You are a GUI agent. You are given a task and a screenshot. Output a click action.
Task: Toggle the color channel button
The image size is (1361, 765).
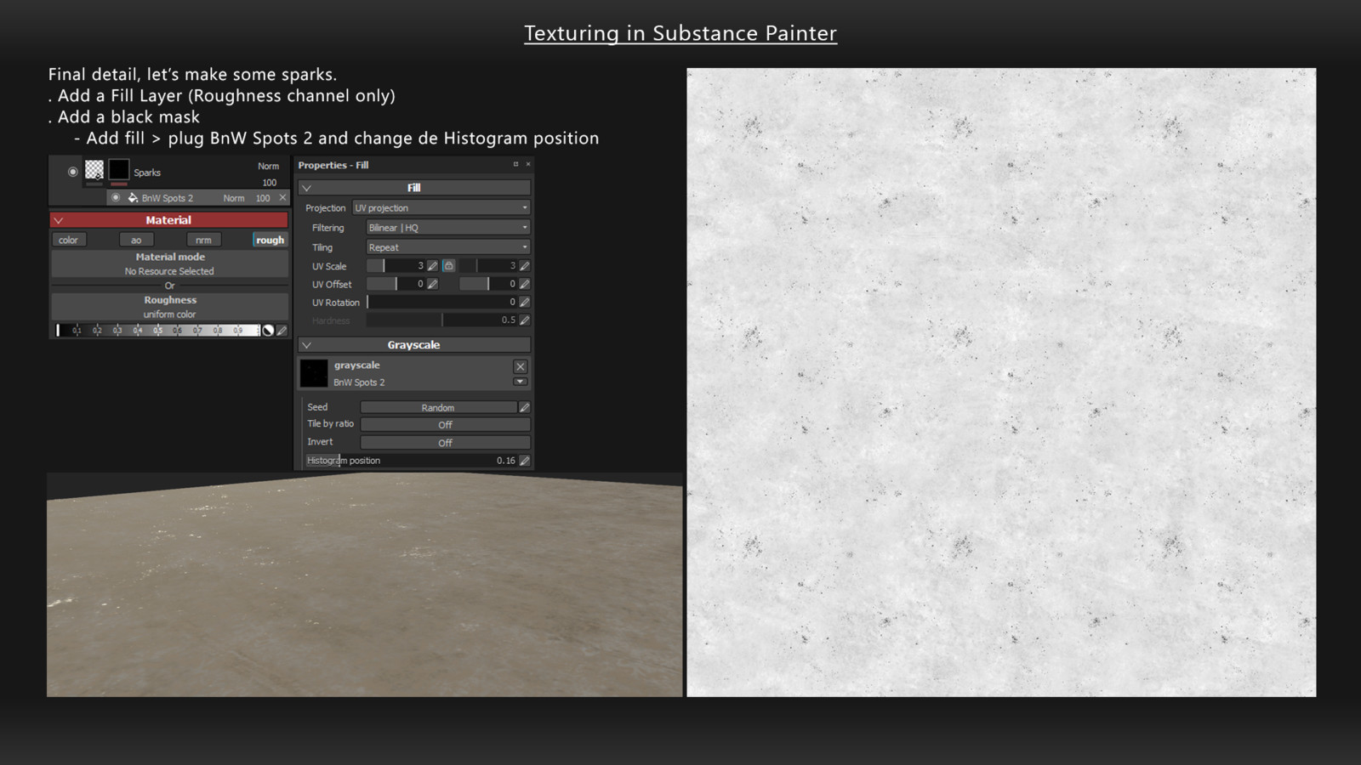[69, 241]
